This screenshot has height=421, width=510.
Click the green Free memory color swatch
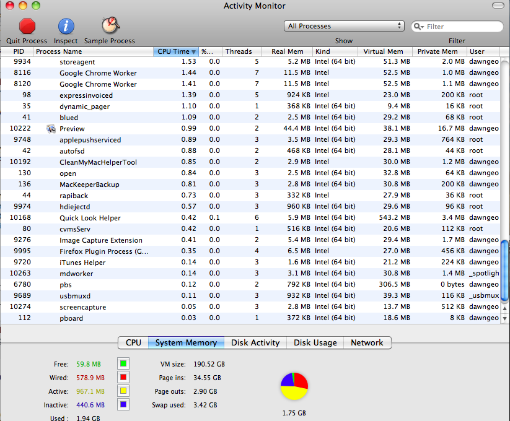tap(123, 363)
